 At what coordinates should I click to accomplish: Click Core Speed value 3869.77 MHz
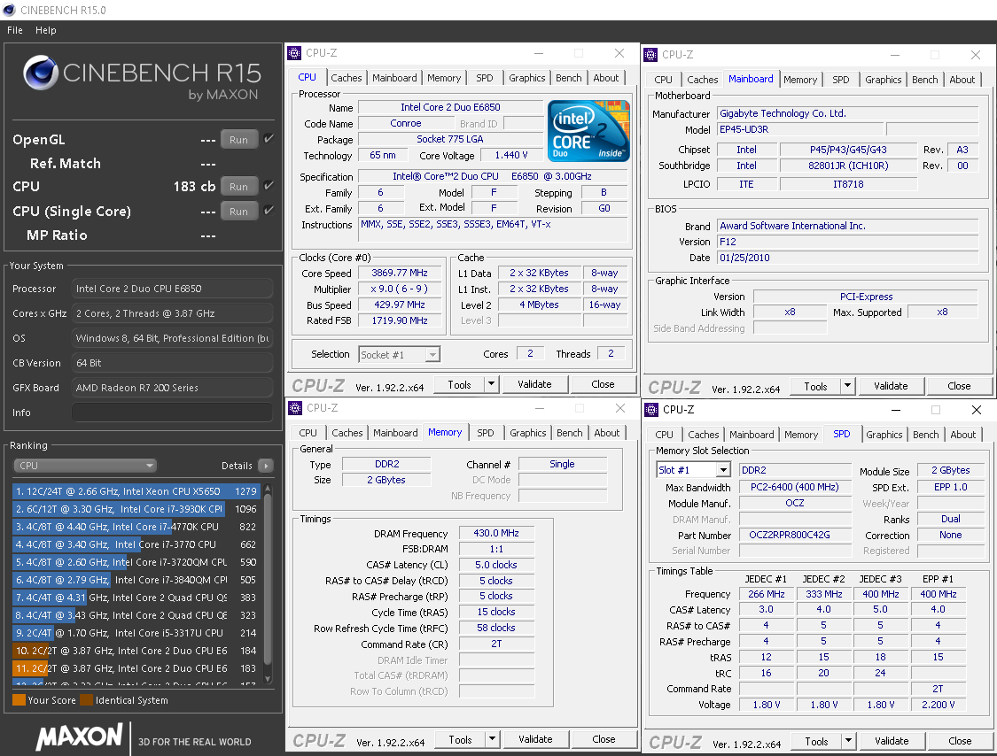click(x=400, y=273)
